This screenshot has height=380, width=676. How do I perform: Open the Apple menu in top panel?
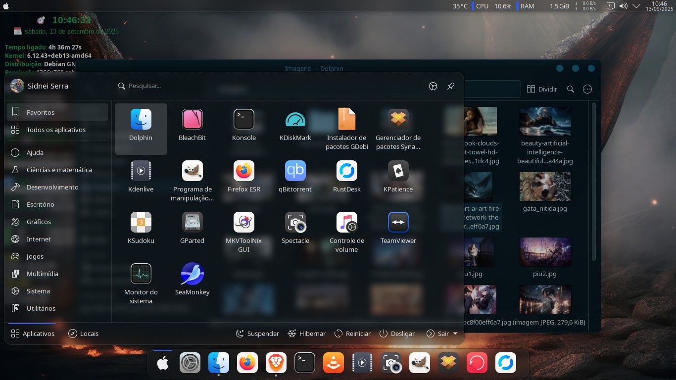pyautogui.click(x=6, y=6)
